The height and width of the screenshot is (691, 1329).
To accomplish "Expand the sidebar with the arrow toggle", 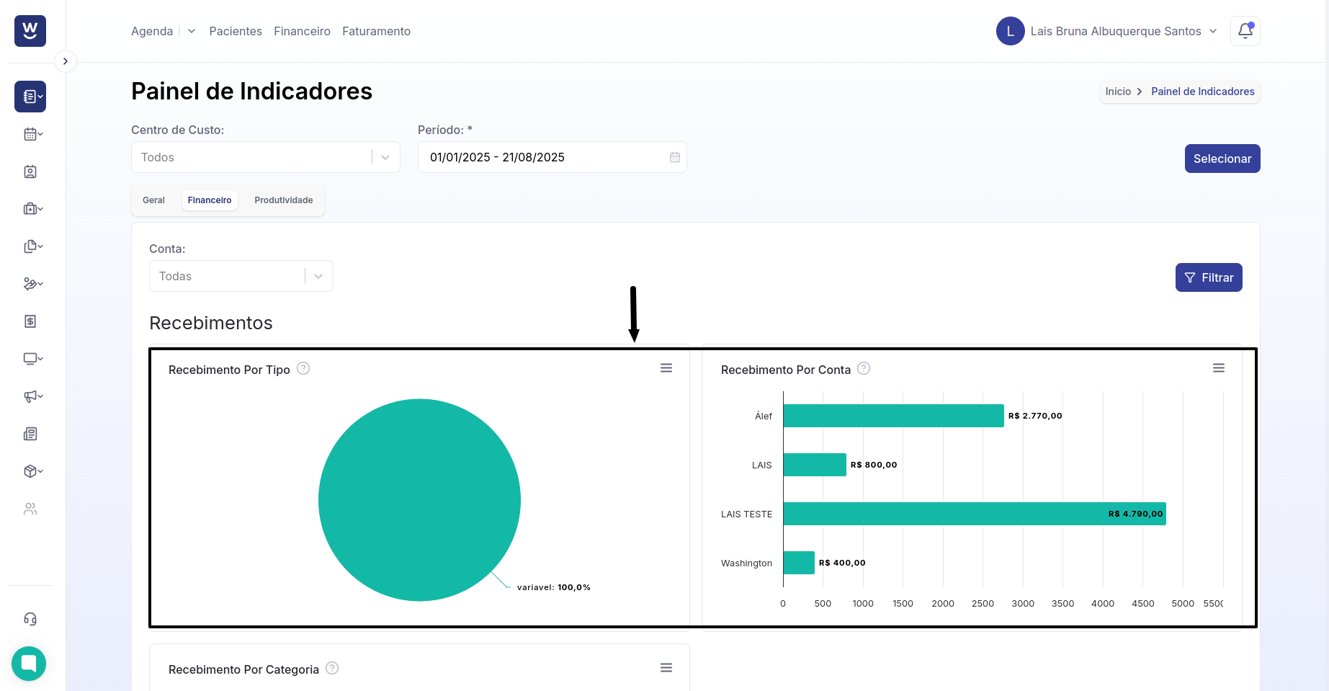I will point(66,61).
